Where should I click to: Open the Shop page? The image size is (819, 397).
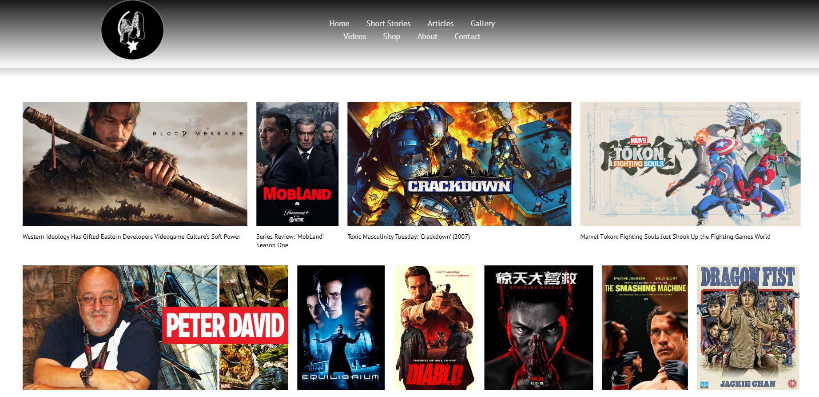391,36
